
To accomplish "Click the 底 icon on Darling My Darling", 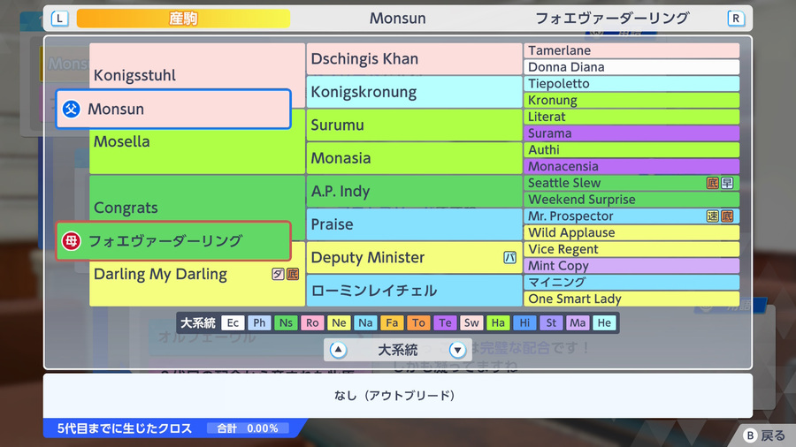I will click(x=293, y=274).
